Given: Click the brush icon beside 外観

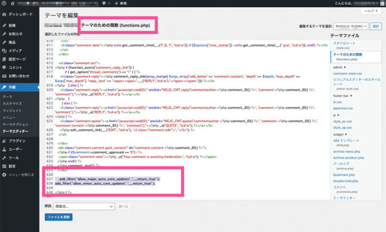Looking at the screenshot, I should click(x=4, y=87).
